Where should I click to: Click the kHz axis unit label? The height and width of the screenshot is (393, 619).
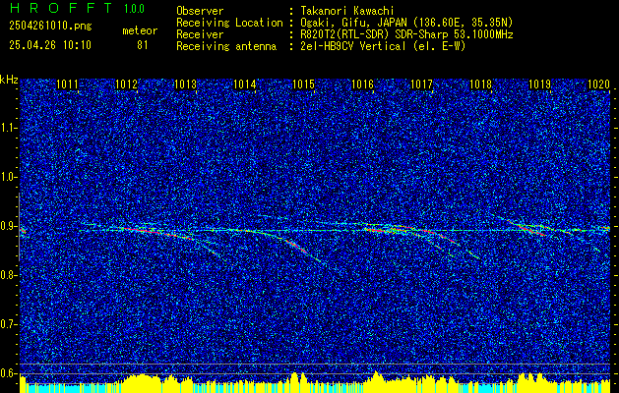[x=9, y=80]
